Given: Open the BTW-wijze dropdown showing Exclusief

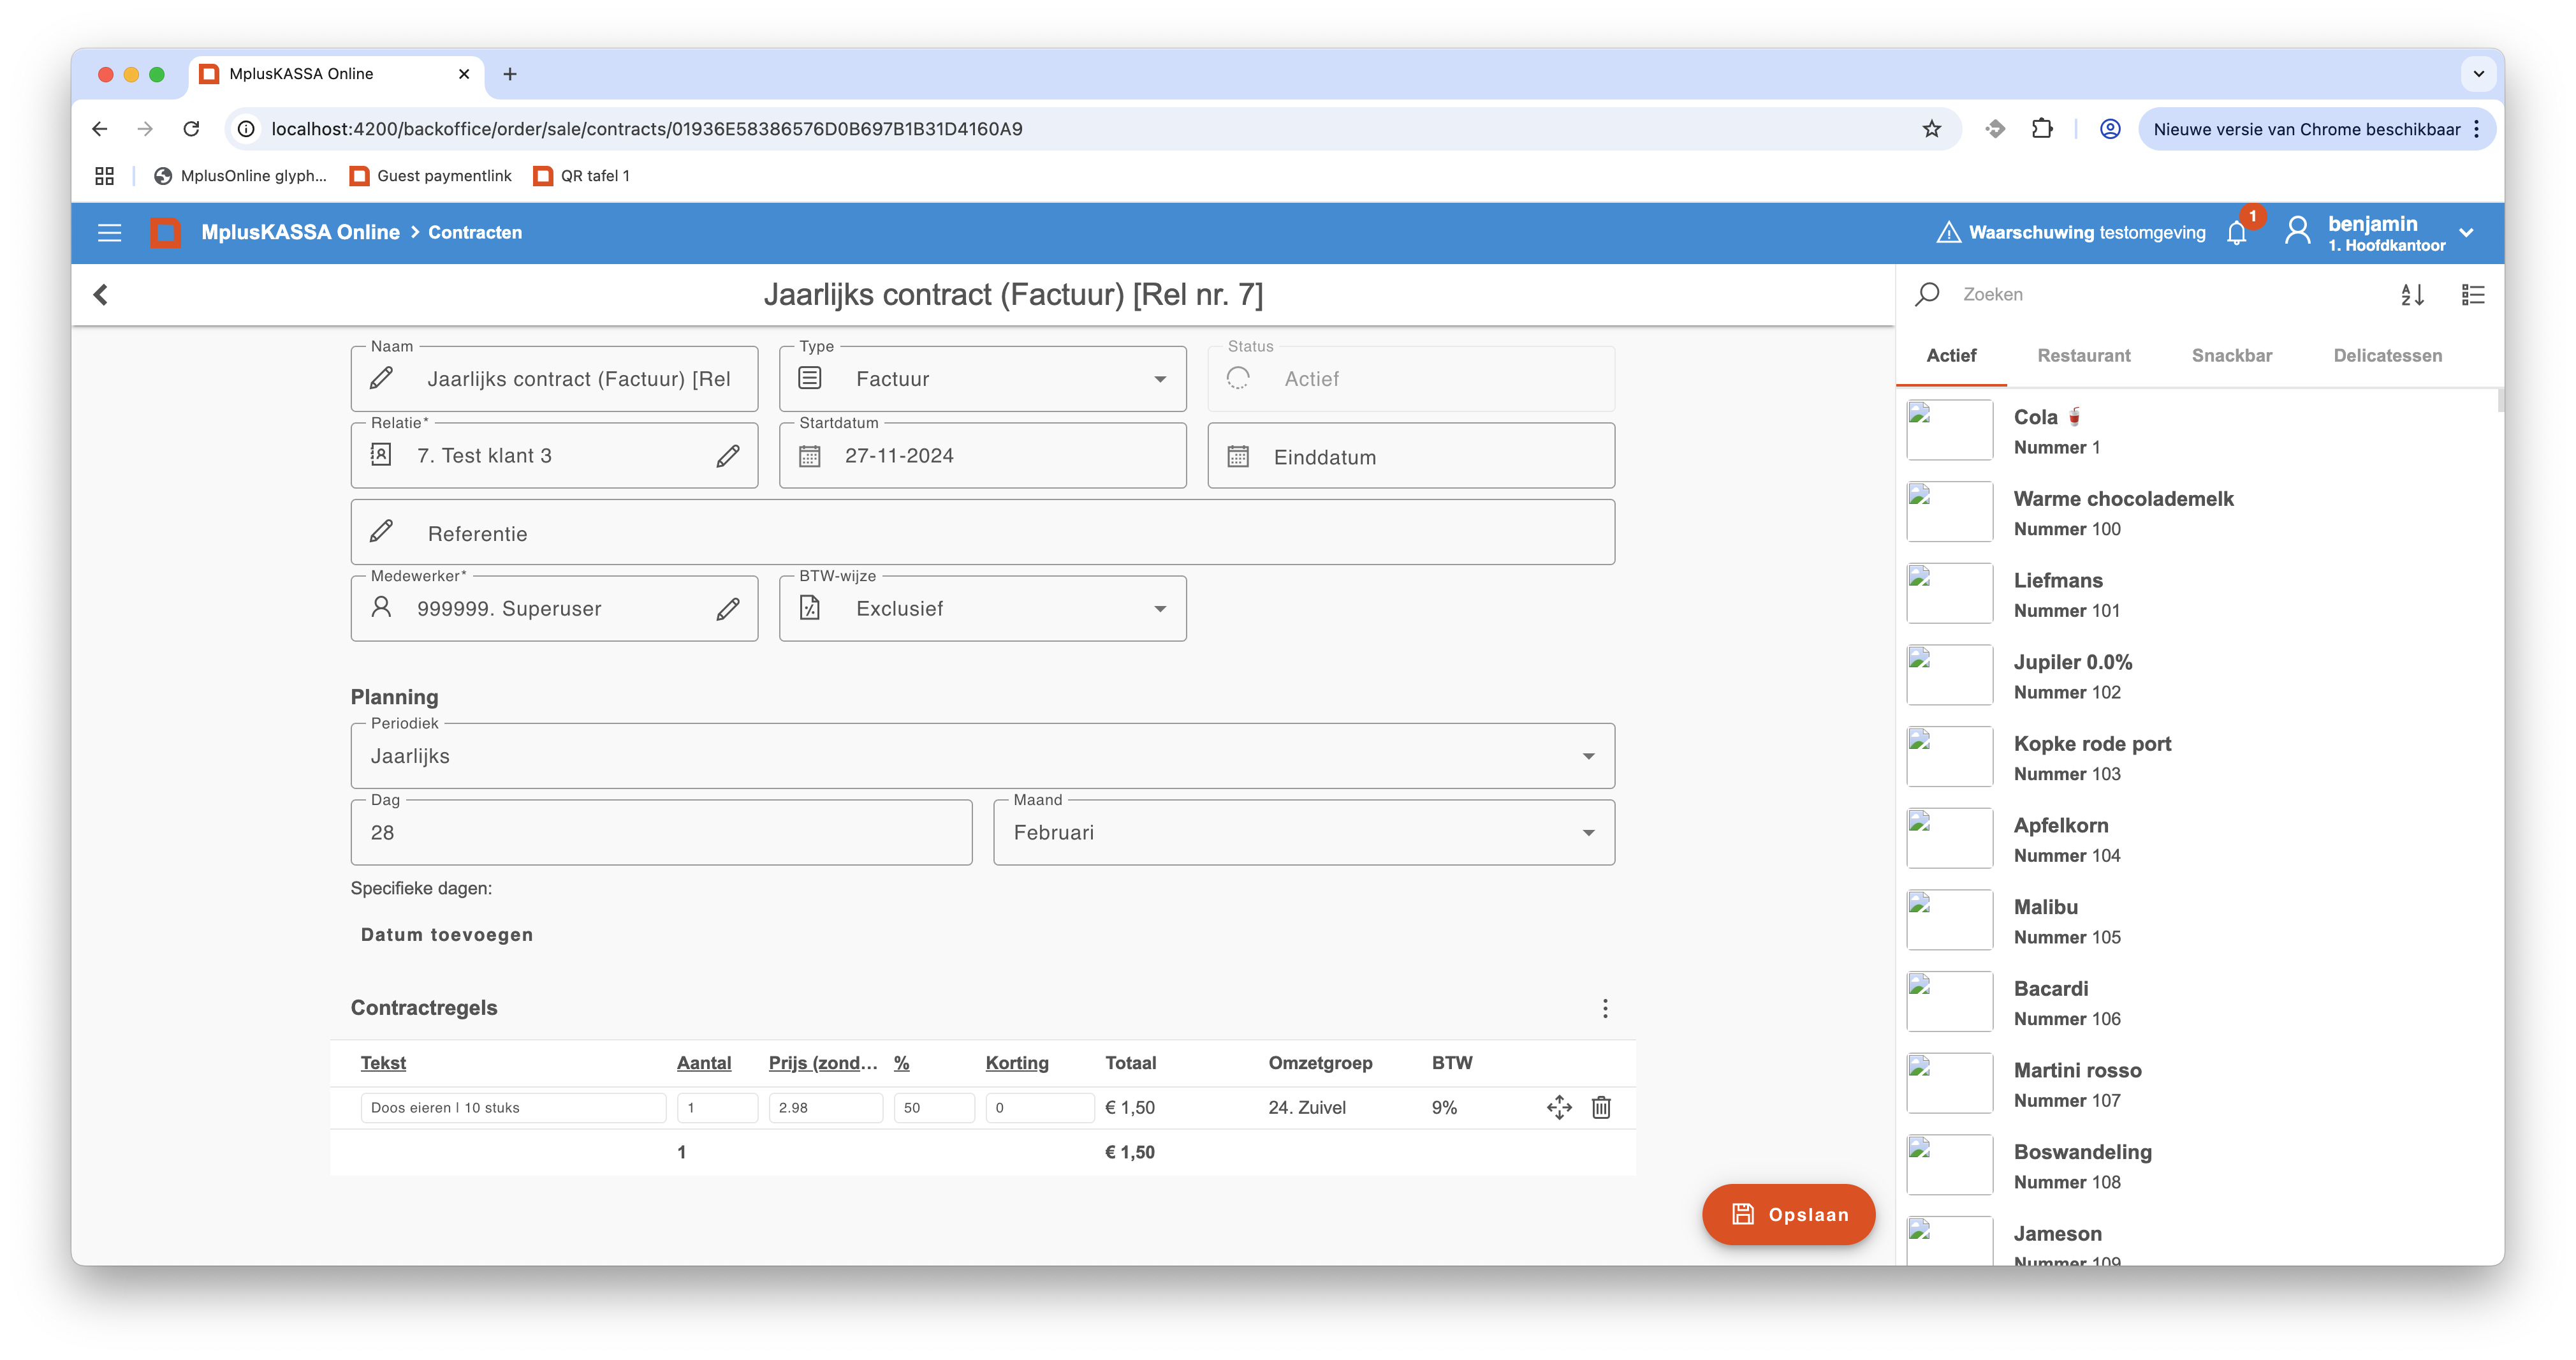Looking at the screenshot, I should pos(982,609).
